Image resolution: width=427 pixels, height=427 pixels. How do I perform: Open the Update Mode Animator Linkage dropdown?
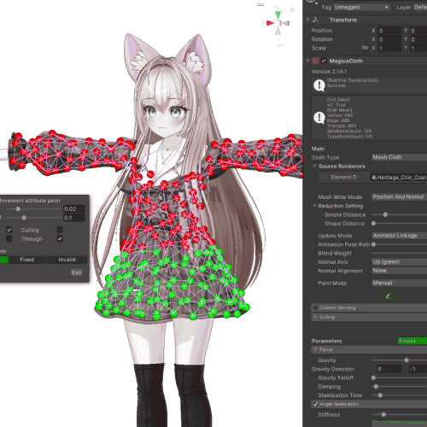pos(400,236)
